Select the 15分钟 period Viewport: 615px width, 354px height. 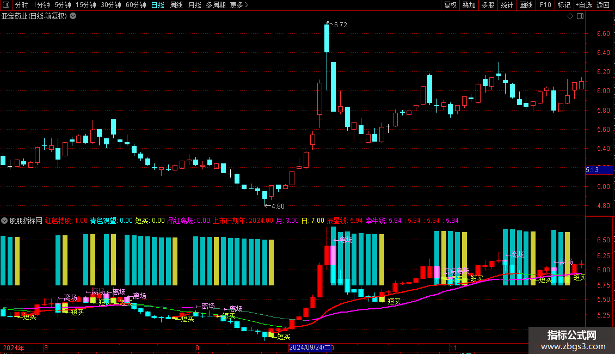[x=86, y=5]
